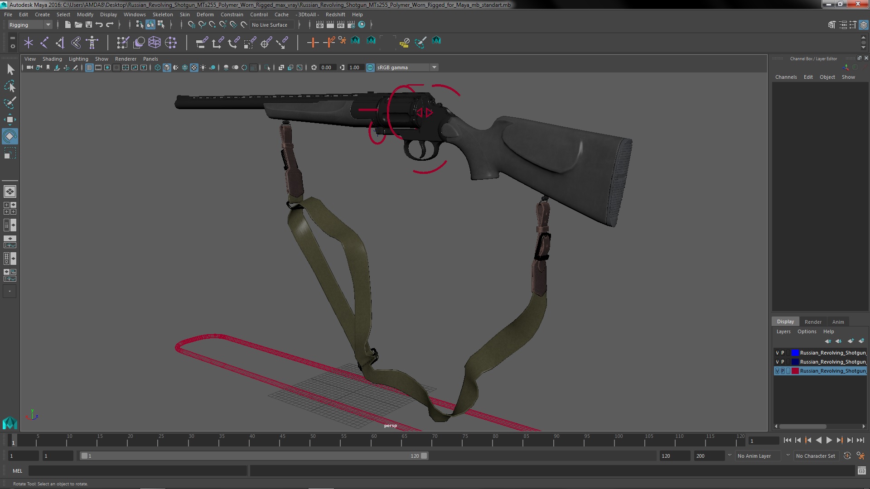Click the Set Key orange plus shelf icon
The image size is (870, 489).
pos(313,43)
